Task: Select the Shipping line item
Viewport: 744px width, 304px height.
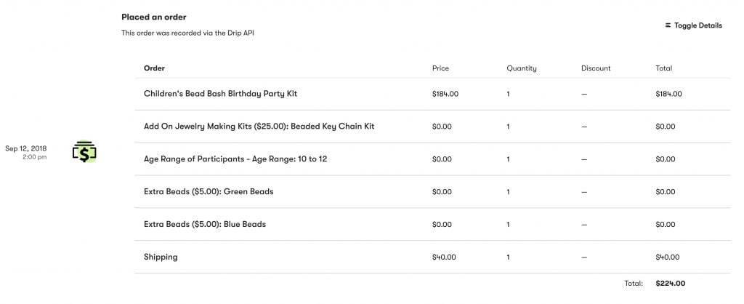Action: tap(432, 257)
